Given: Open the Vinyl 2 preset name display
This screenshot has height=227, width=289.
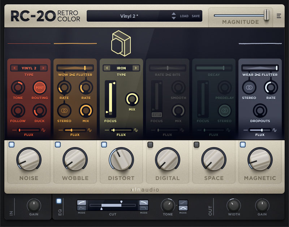Looking at the screenshot, I should [x=129, y=16].
